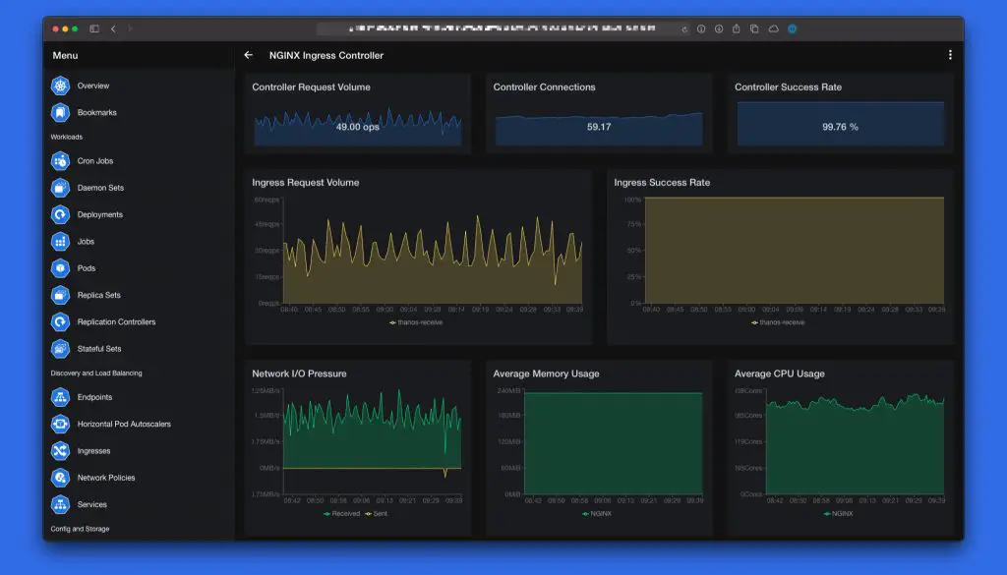Open Ingresses in the menu

pyautogui.click(x=93, y=451)
